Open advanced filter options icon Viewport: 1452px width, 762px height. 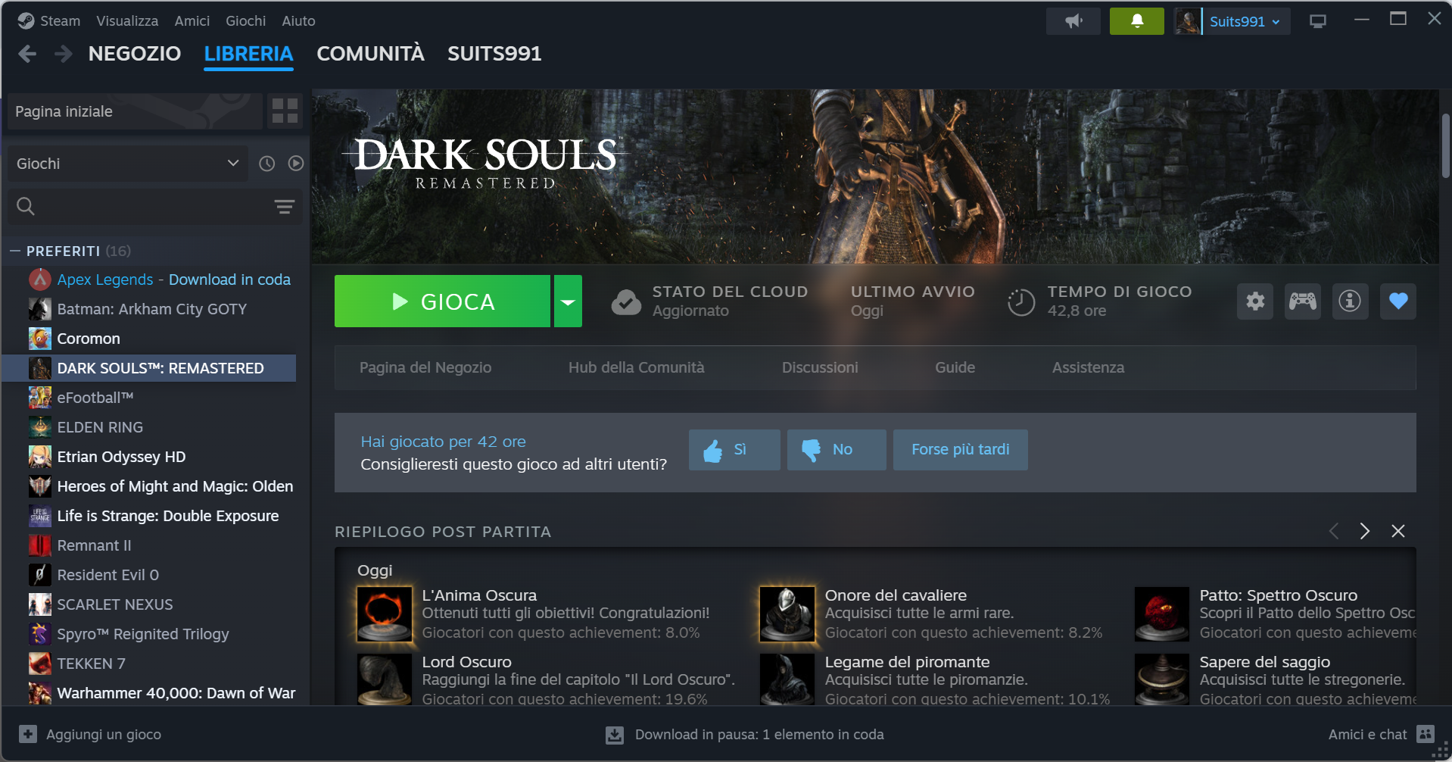click(x=285, y=206)
